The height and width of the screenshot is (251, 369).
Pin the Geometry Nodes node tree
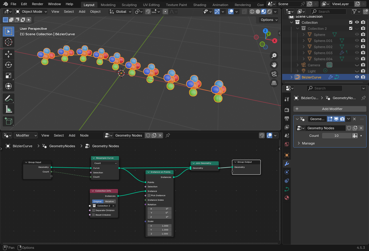coord(168,135)
